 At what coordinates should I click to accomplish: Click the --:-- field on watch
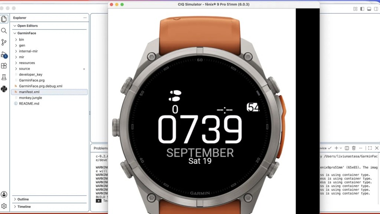[225, 110]
